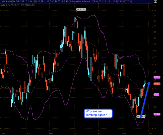The image size is (163, 135).
Task: Select the "Why are we climbing again?" note
Action: tap(98, 113)
